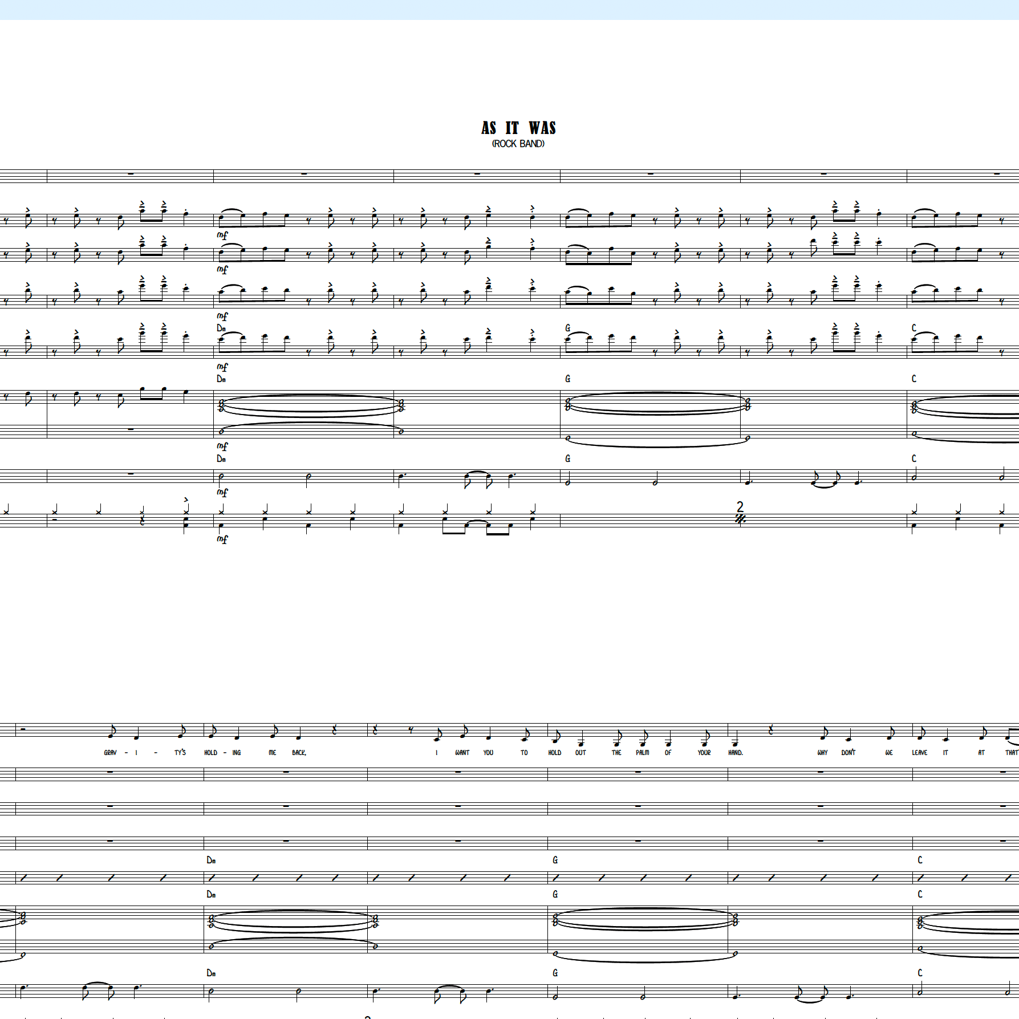Select the lyric word "IT"
This screenshot has width=1019, height=1019.
(945, 753)
